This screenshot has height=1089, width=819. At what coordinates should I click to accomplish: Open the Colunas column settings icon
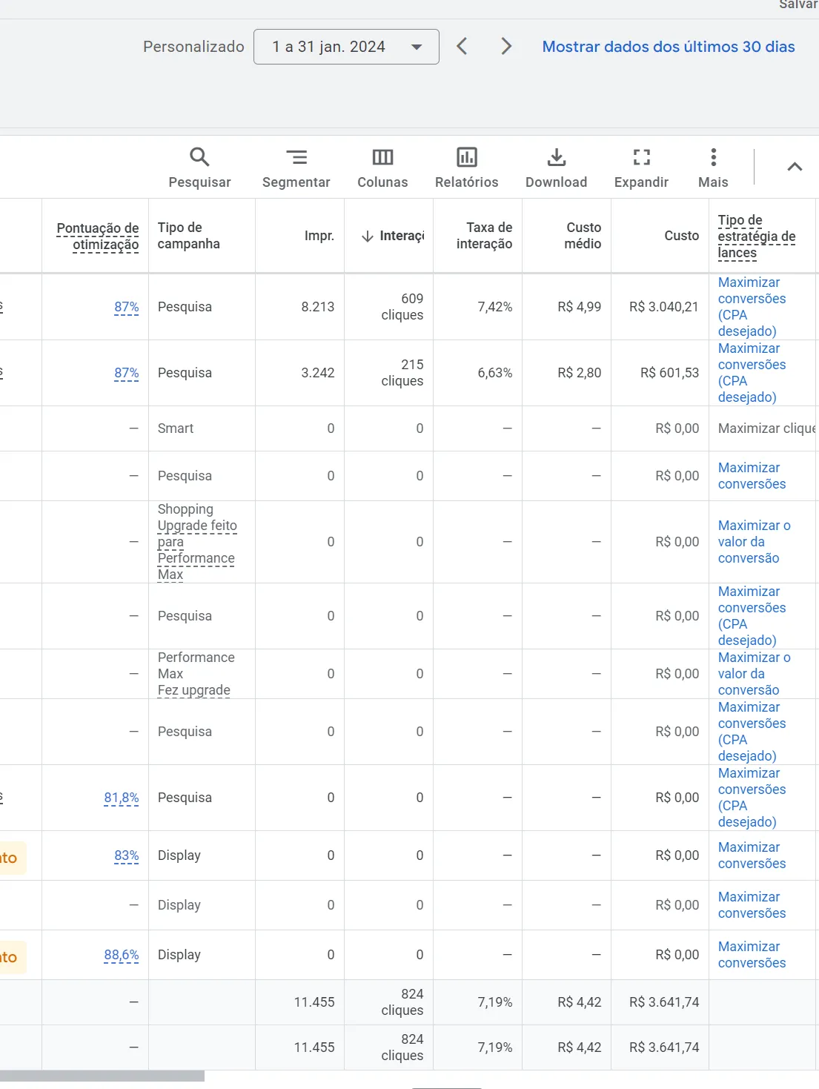tap(382, 157)
